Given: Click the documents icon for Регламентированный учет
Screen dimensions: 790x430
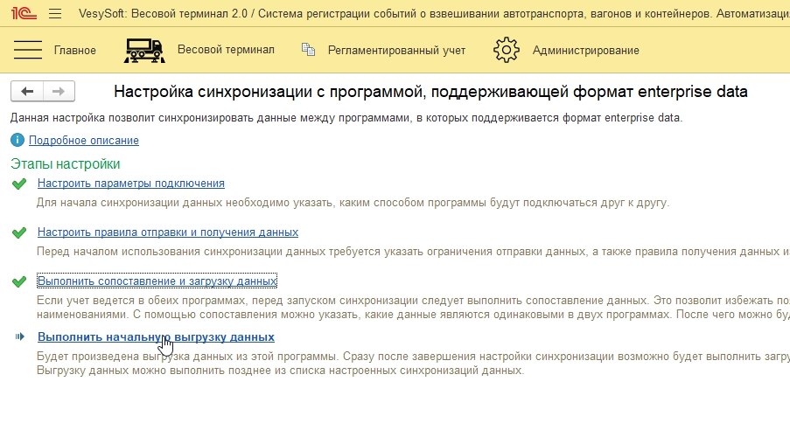Looking at the screenshot, I should [308, 50].
